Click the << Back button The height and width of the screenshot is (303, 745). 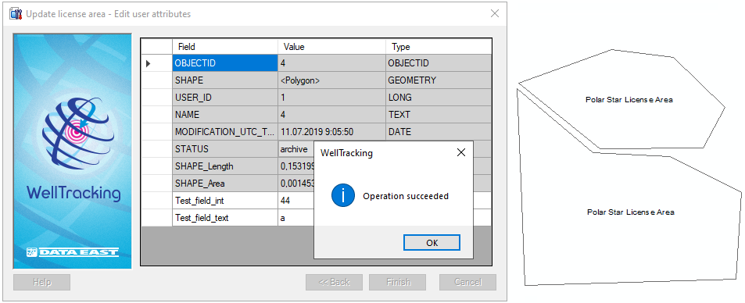(334, 282)
